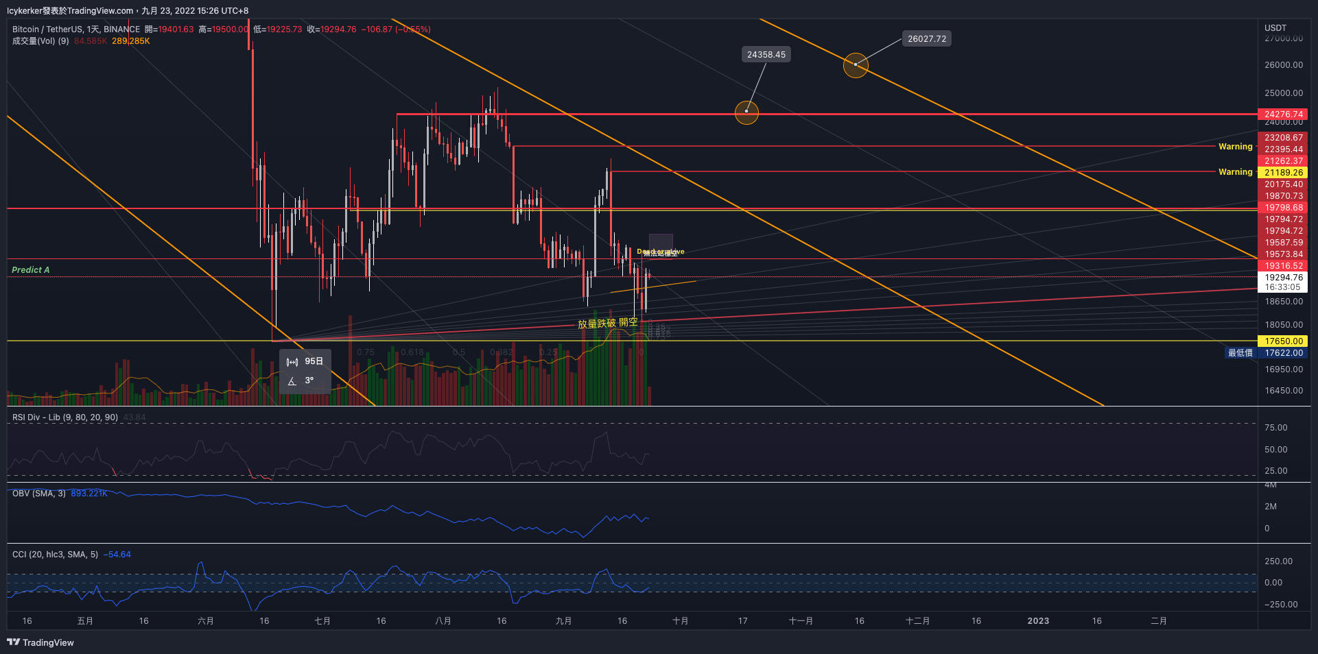Click the 18650.00 tick on price scale
This screenshot has width=1318, height=654.
point(1284,302)
